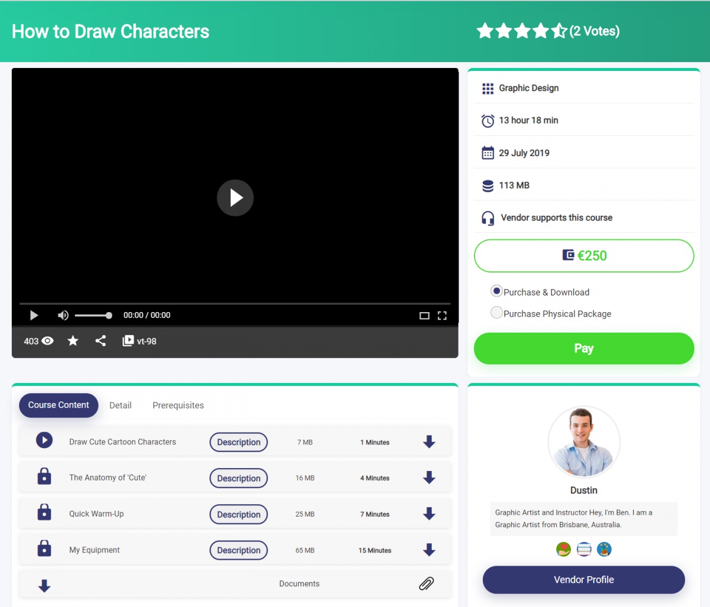Play the Draw Cute Cartoon Characters lesson

coord(44,440)
